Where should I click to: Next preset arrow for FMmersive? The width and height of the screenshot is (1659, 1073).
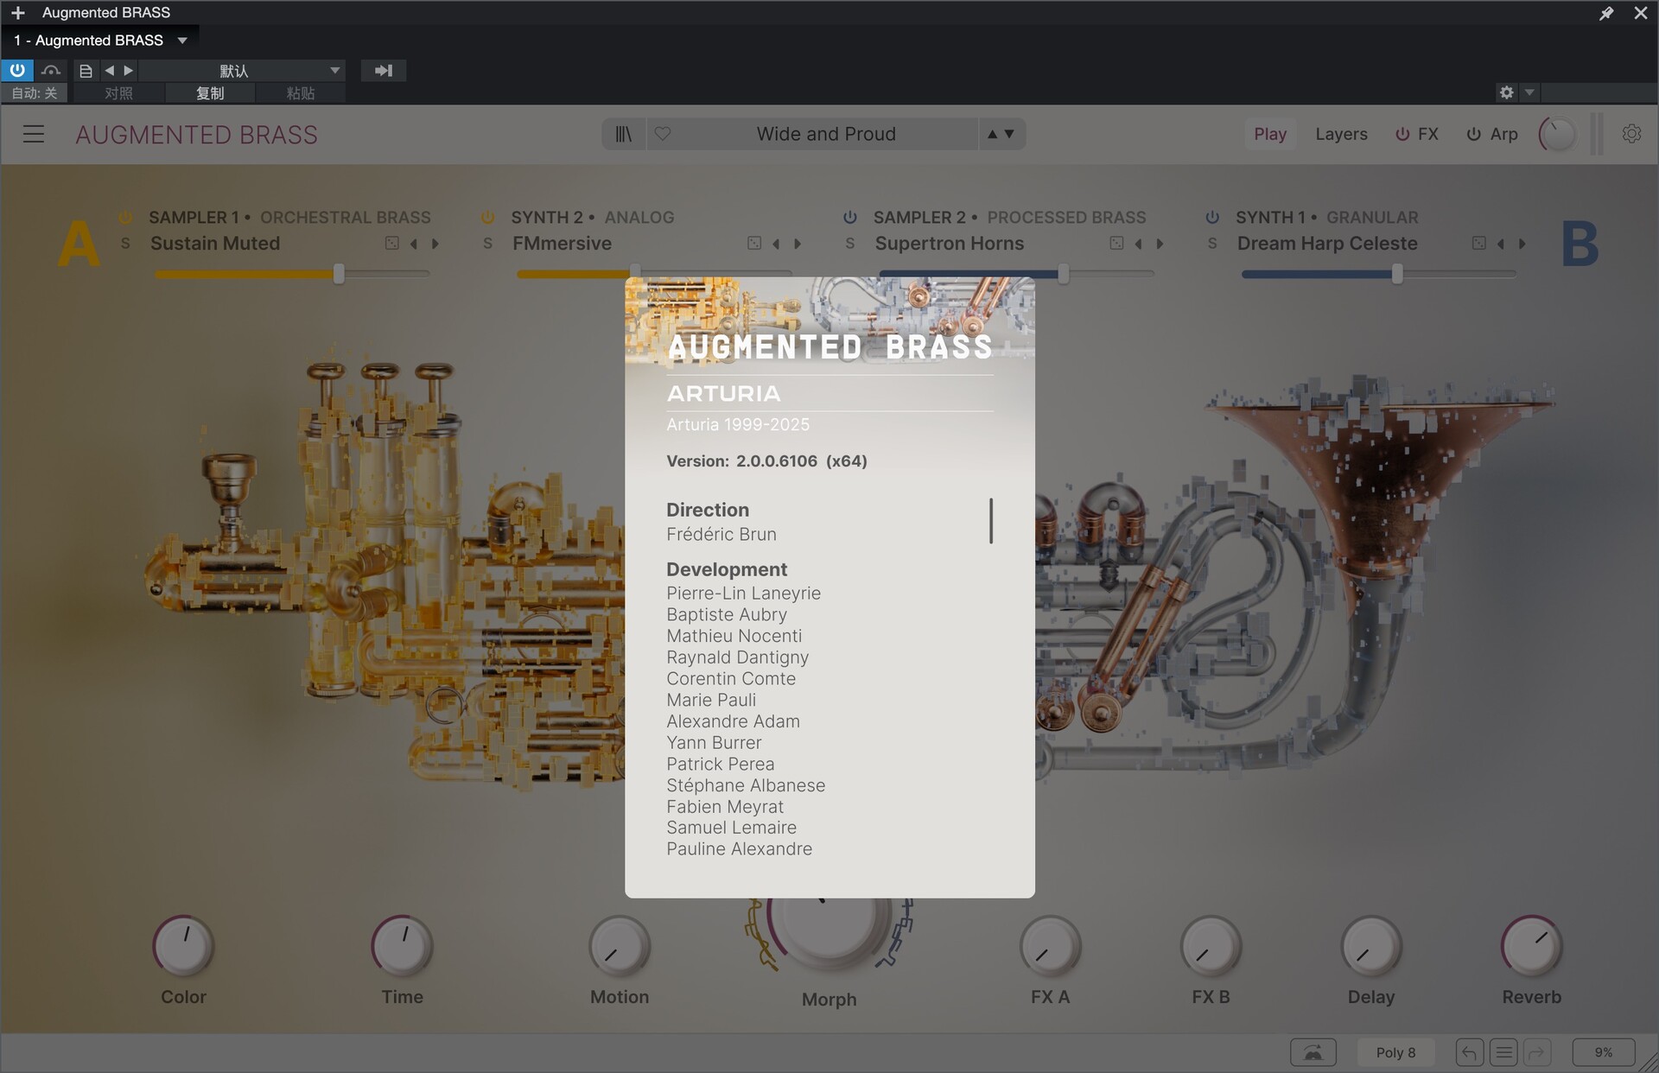pyautogui.click(x=798, y=244)
